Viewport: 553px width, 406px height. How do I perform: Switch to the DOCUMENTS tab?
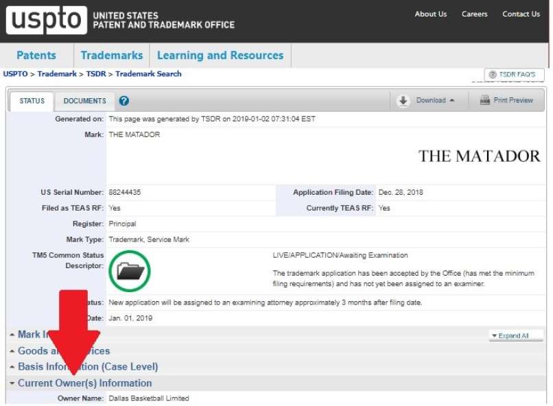[x=84, y=101]
